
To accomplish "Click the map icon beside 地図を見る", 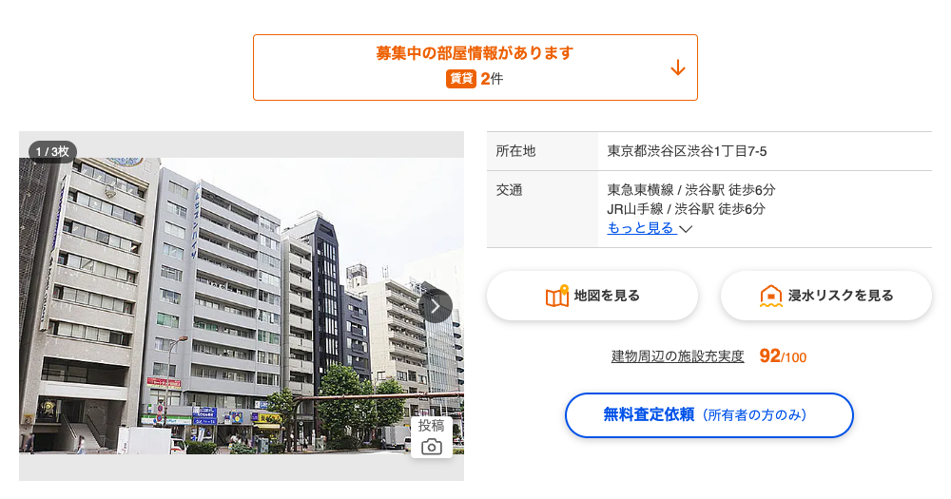I will pyautogui.click(x=556, y=296).
